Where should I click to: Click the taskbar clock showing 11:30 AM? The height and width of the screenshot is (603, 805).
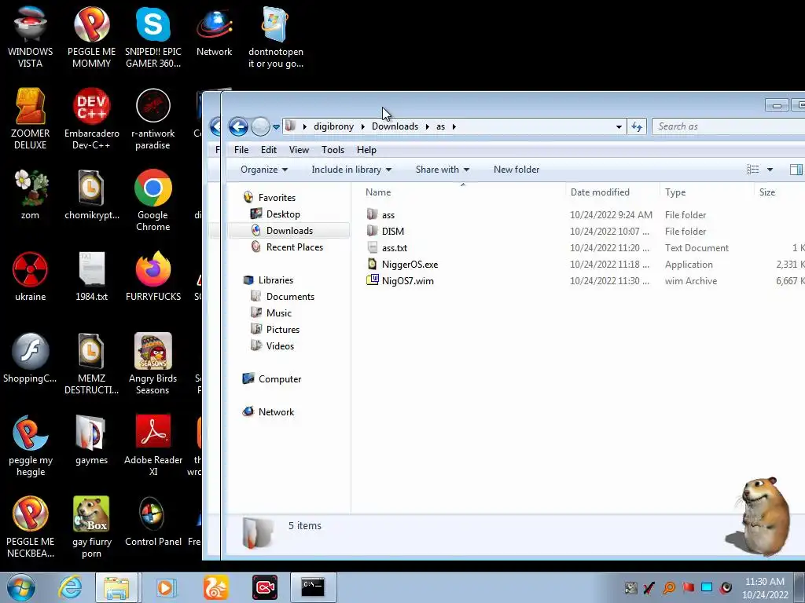pyautogui.click(x=765, y=588)
